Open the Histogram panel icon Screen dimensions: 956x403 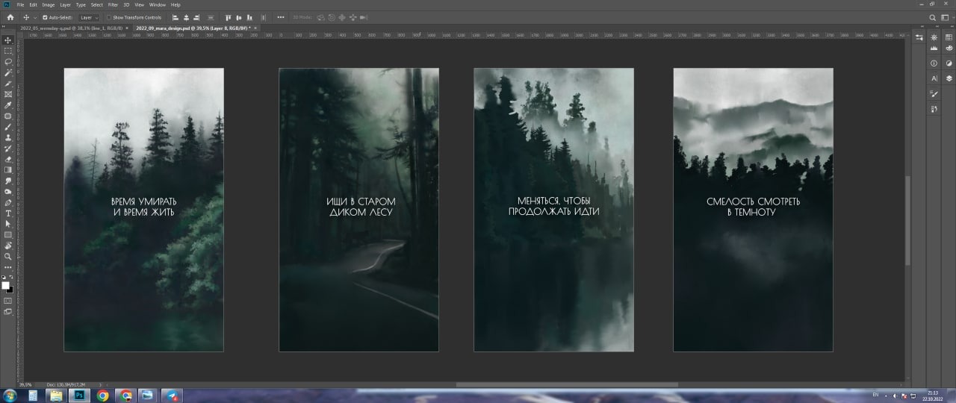point(934,48)
